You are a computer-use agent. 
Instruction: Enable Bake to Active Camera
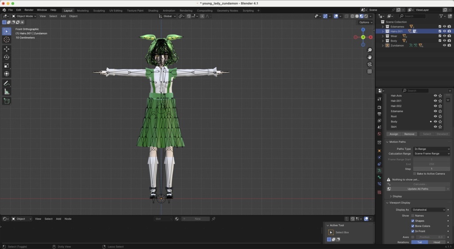415,174
